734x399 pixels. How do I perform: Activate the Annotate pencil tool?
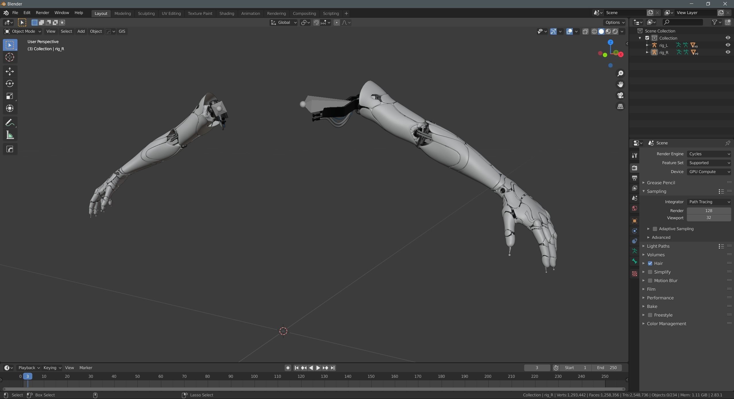click(10, 123)
